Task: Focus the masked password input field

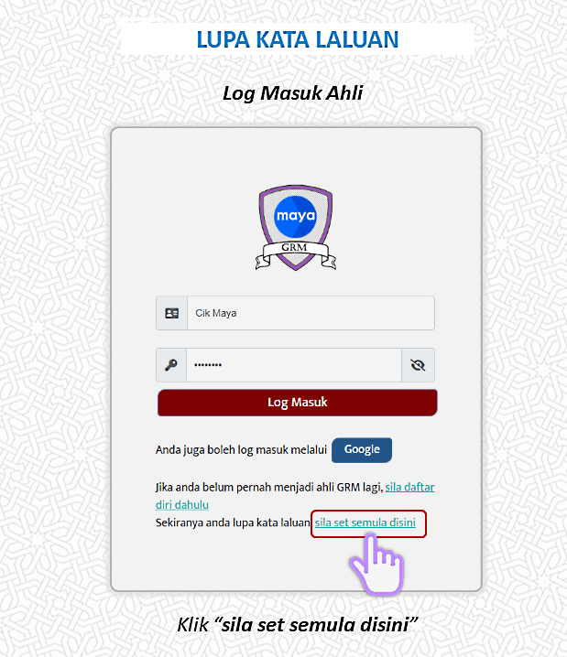Action: click(x=294, y=365)
